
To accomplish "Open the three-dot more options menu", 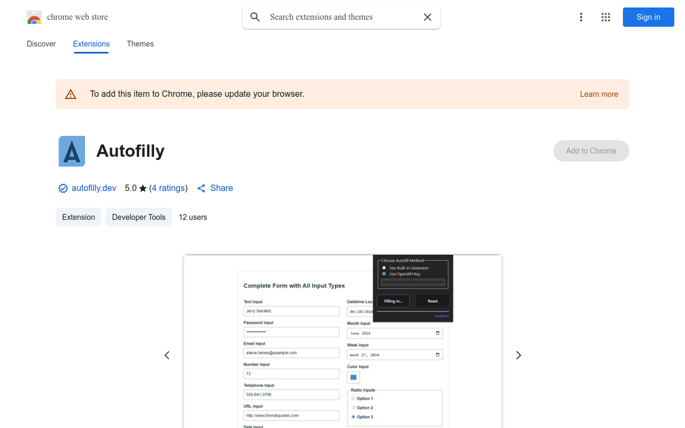I will pyautogui.click(x=581, y=17).
